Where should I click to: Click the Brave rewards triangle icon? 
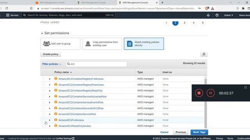pos(212,9)
